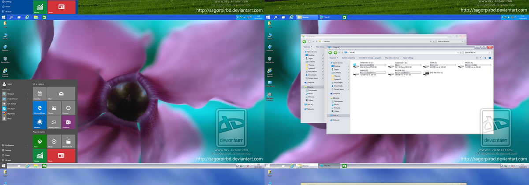Open the GAME (G:) drive

[x=369, y=73]
